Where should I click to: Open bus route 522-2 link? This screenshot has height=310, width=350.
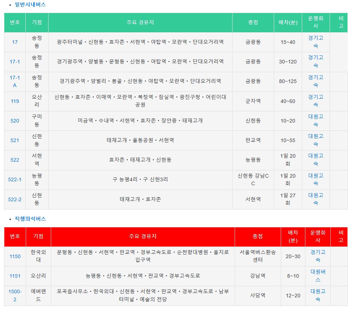pos(15,199)
